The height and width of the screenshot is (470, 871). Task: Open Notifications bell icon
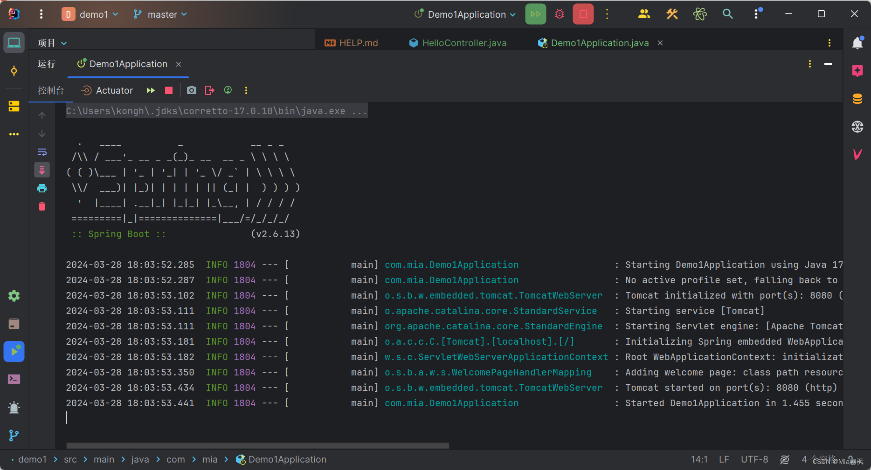857,43
